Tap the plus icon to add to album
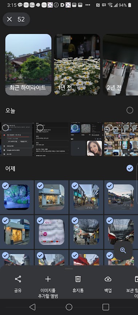This screenshot has width=138, height=315. click(48, 279)
